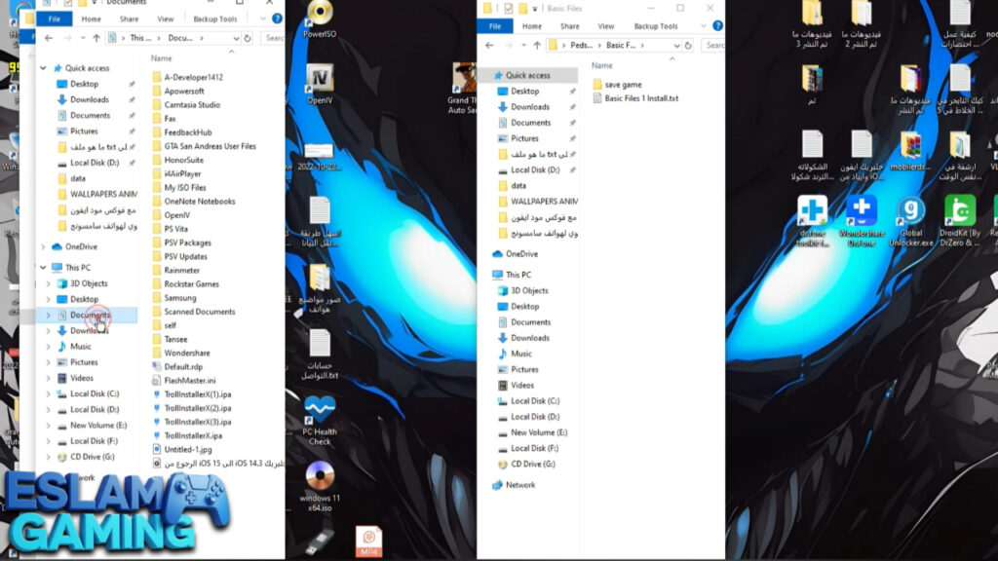The image size is (998, 561).
Task: Open Backup Tools tab in Basic Files window
Action: (x=656, y=26)
